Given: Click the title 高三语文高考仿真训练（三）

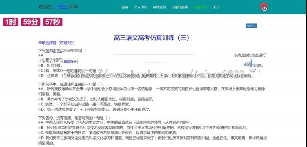Looking at the screenshot, I should click(x=151, y=38).
